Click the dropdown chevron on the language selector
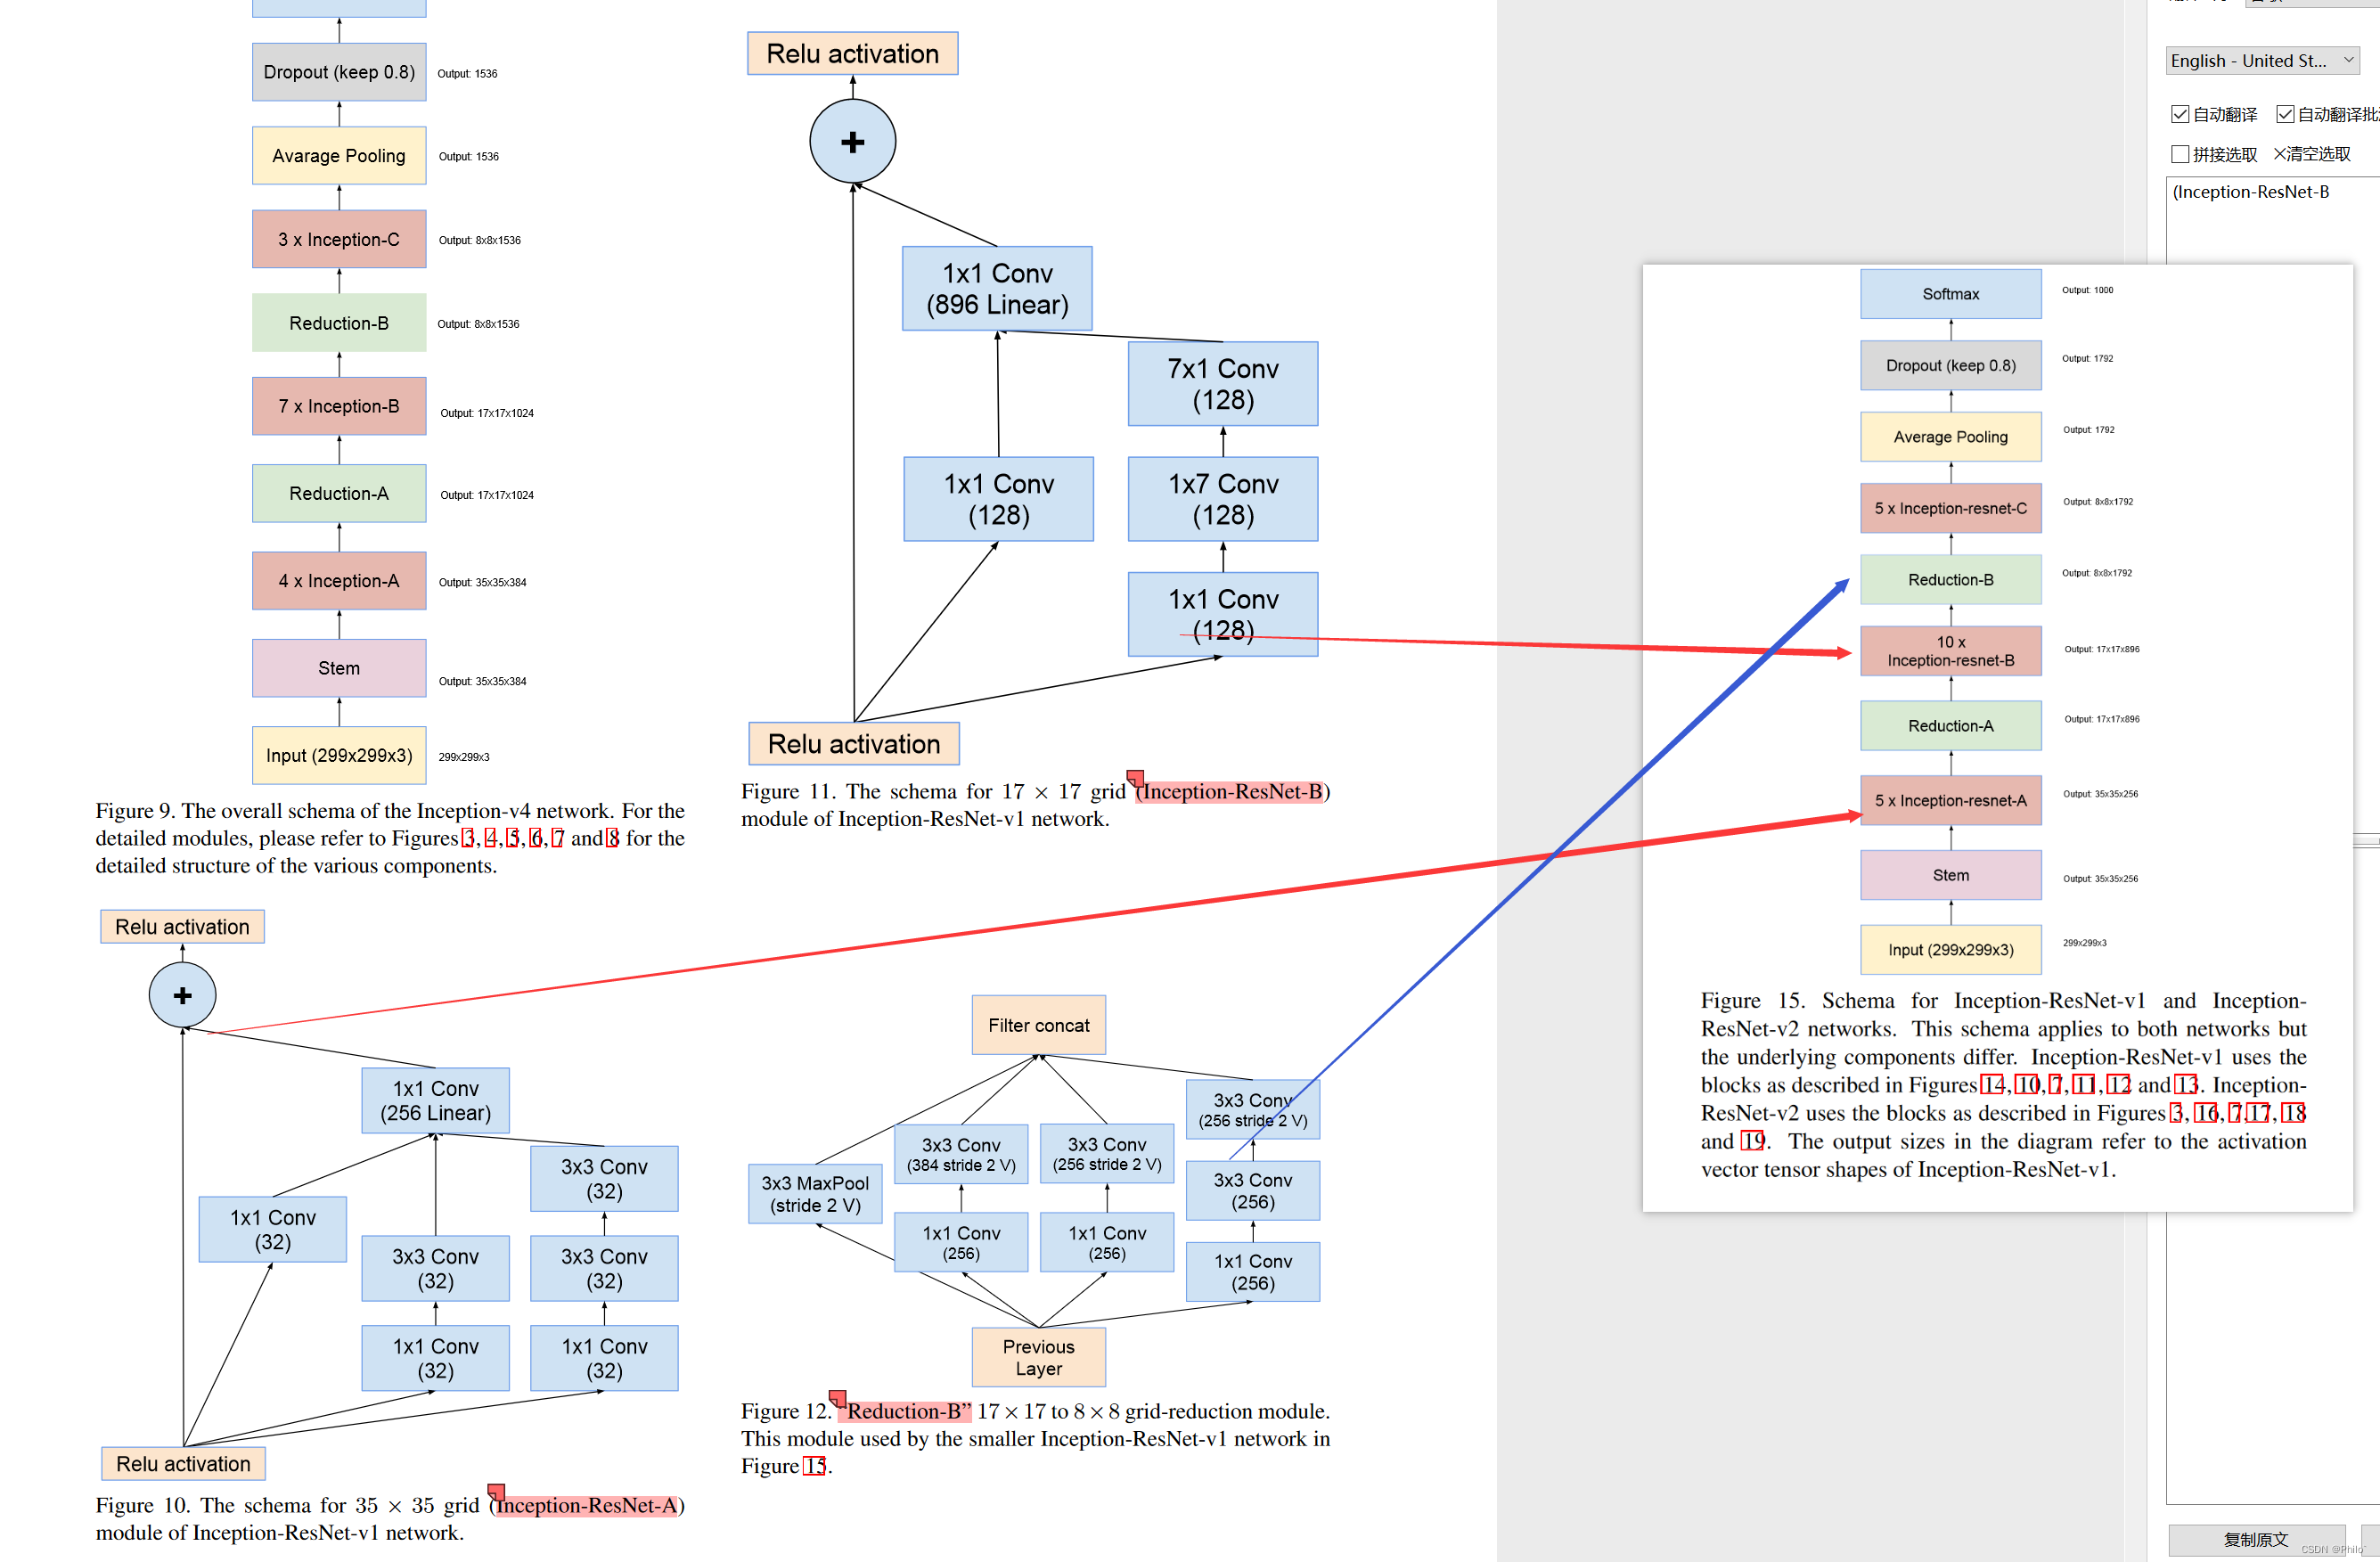This screenshot has height=1562, width=2380. tap(2350, 60)
